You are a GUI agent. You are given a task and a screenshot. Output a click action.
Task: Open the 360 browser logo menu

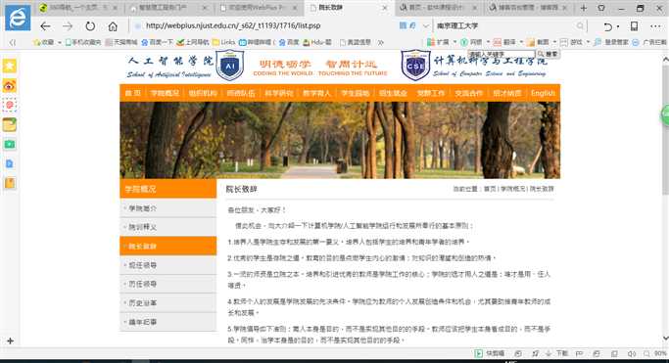18,18
